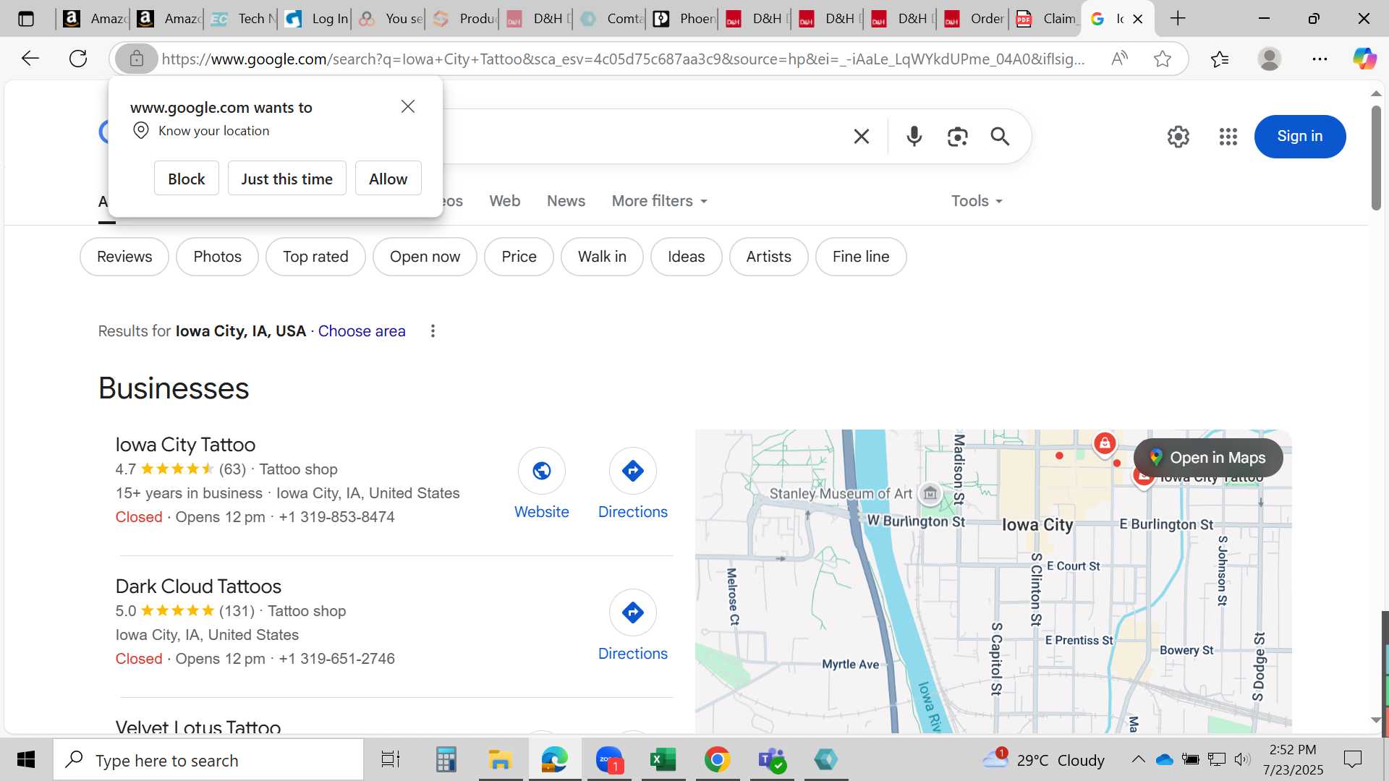Open site info lock icon
Image resolution: width=1389 pixels, height=781 pixels.
click(136, 59)
